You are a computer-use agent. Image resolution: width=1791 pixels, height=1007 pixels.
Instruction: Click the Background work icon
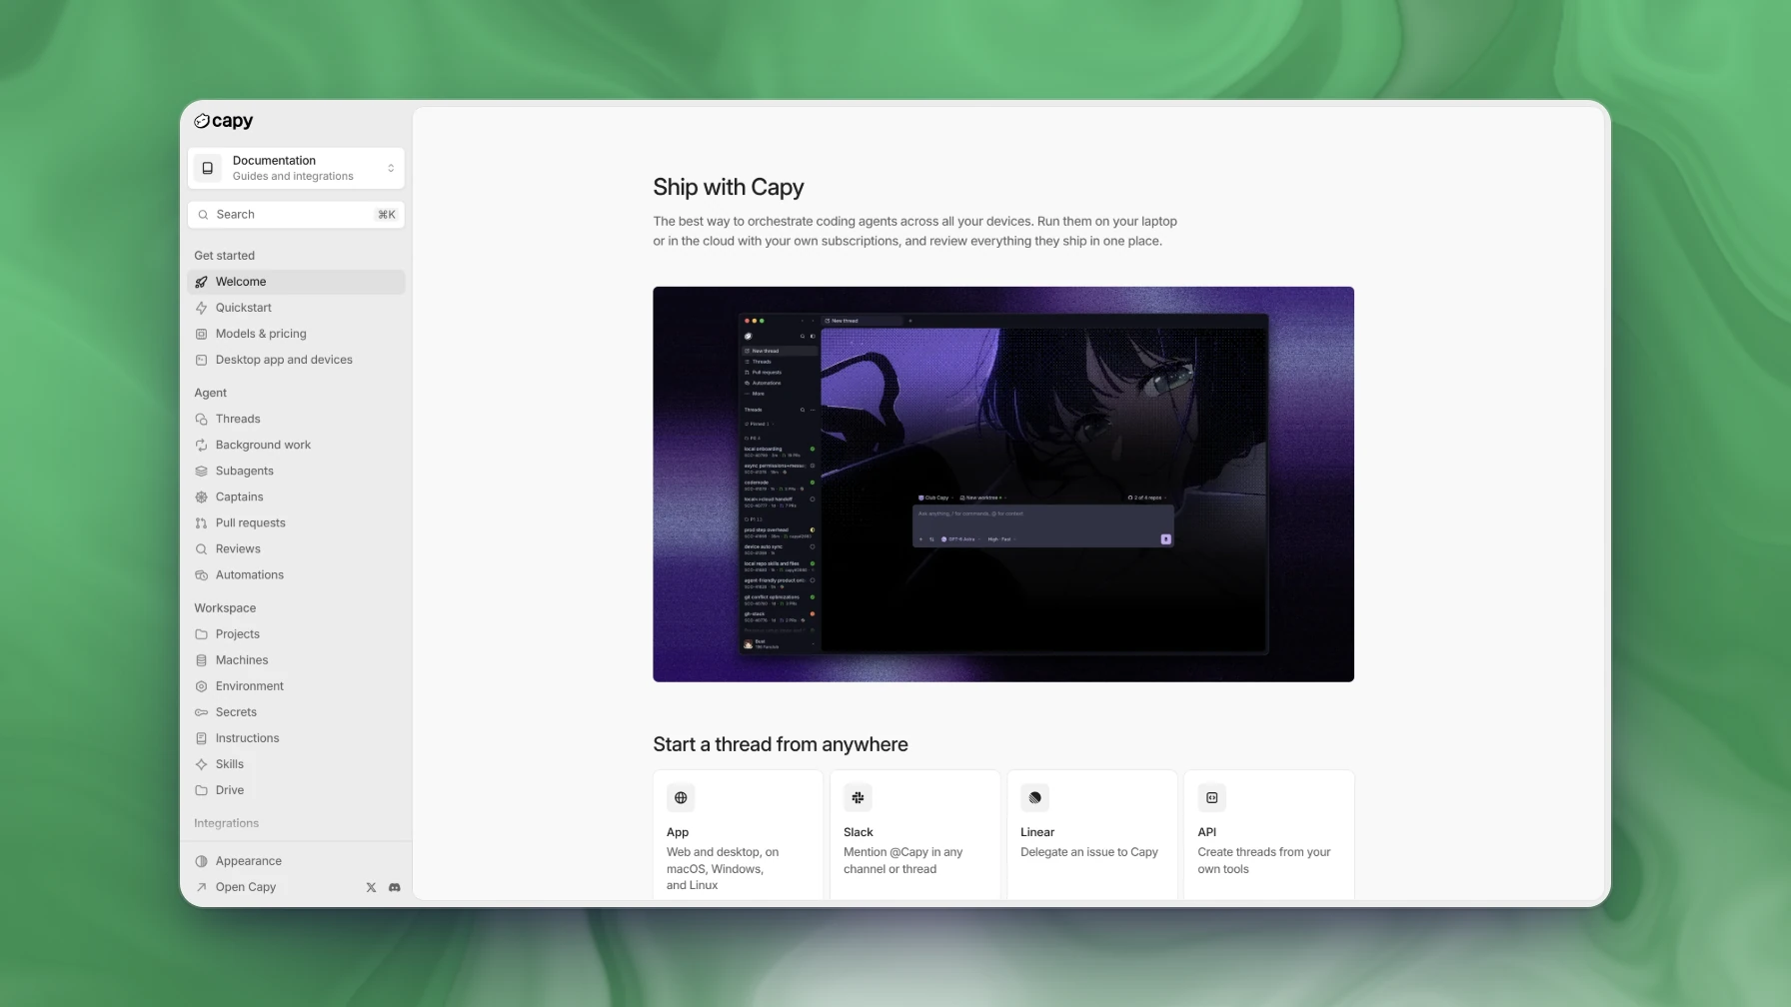pos(201,445)
